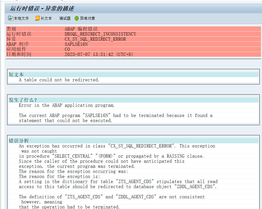Open the 异常对象 exception object tool
This screenshot has height=209, width=262.
click(x=87, y=18)
